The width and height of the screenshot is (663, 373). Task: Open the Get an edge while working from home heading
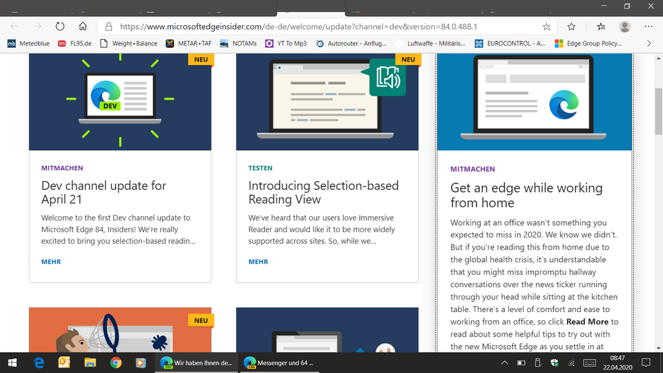[x=526, y=195]
